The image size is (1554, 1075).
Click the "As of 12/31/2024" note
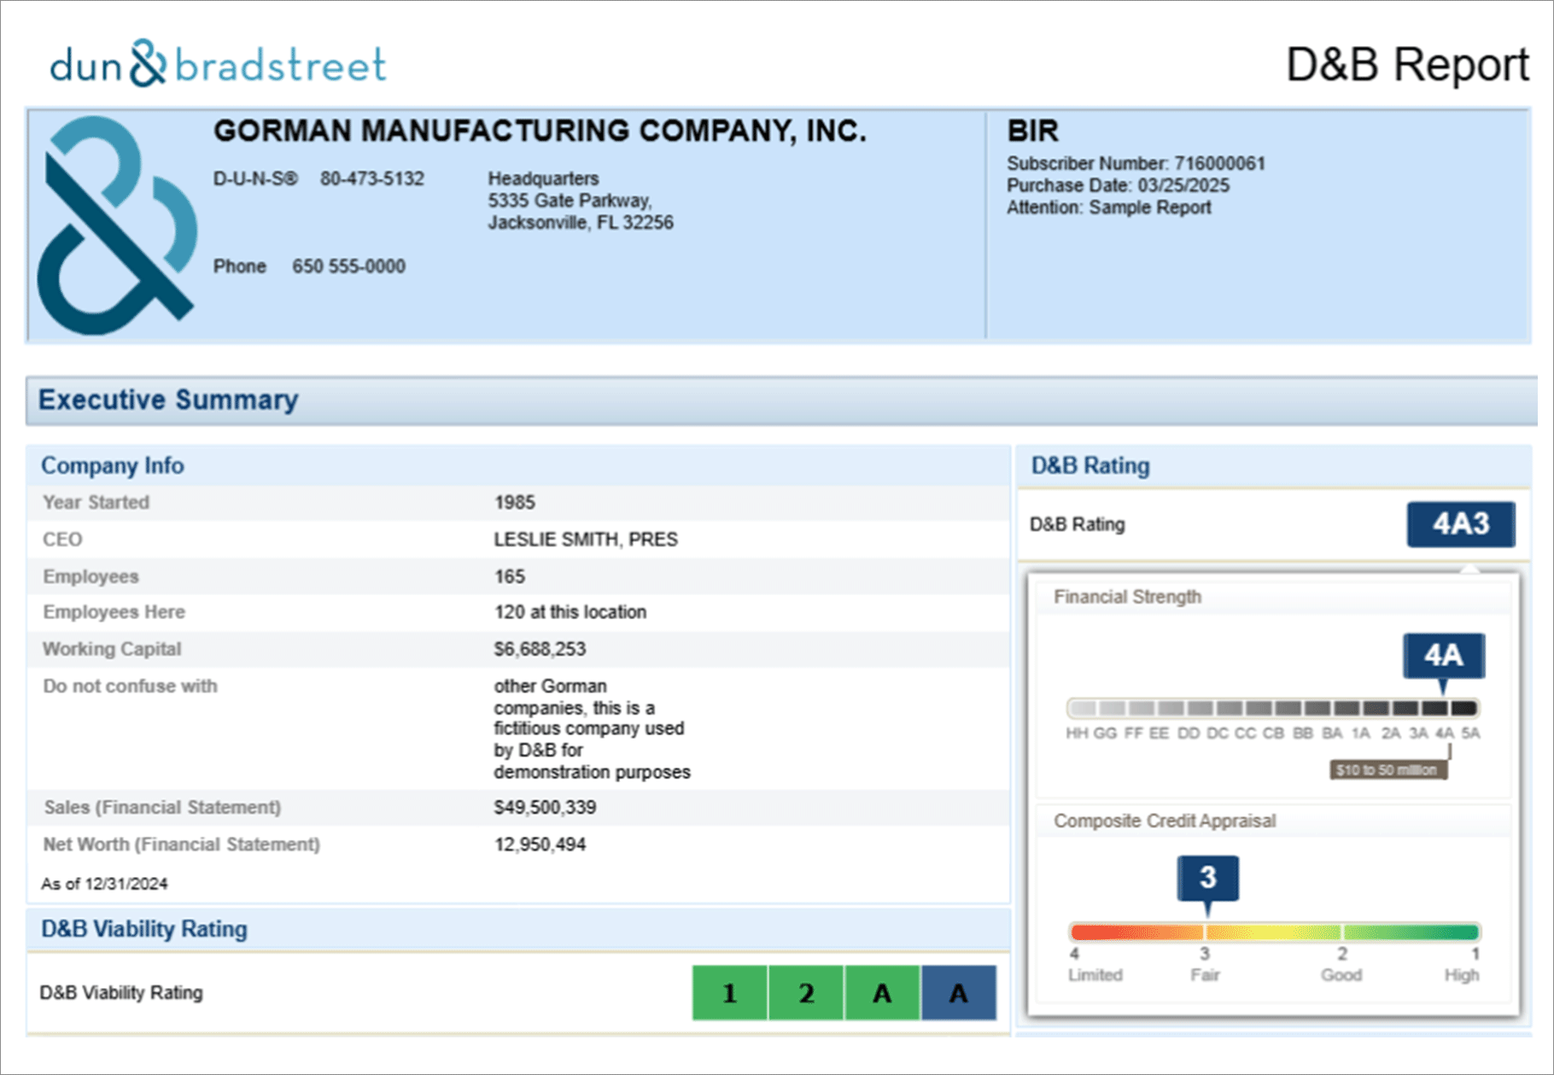click(104, 884)
